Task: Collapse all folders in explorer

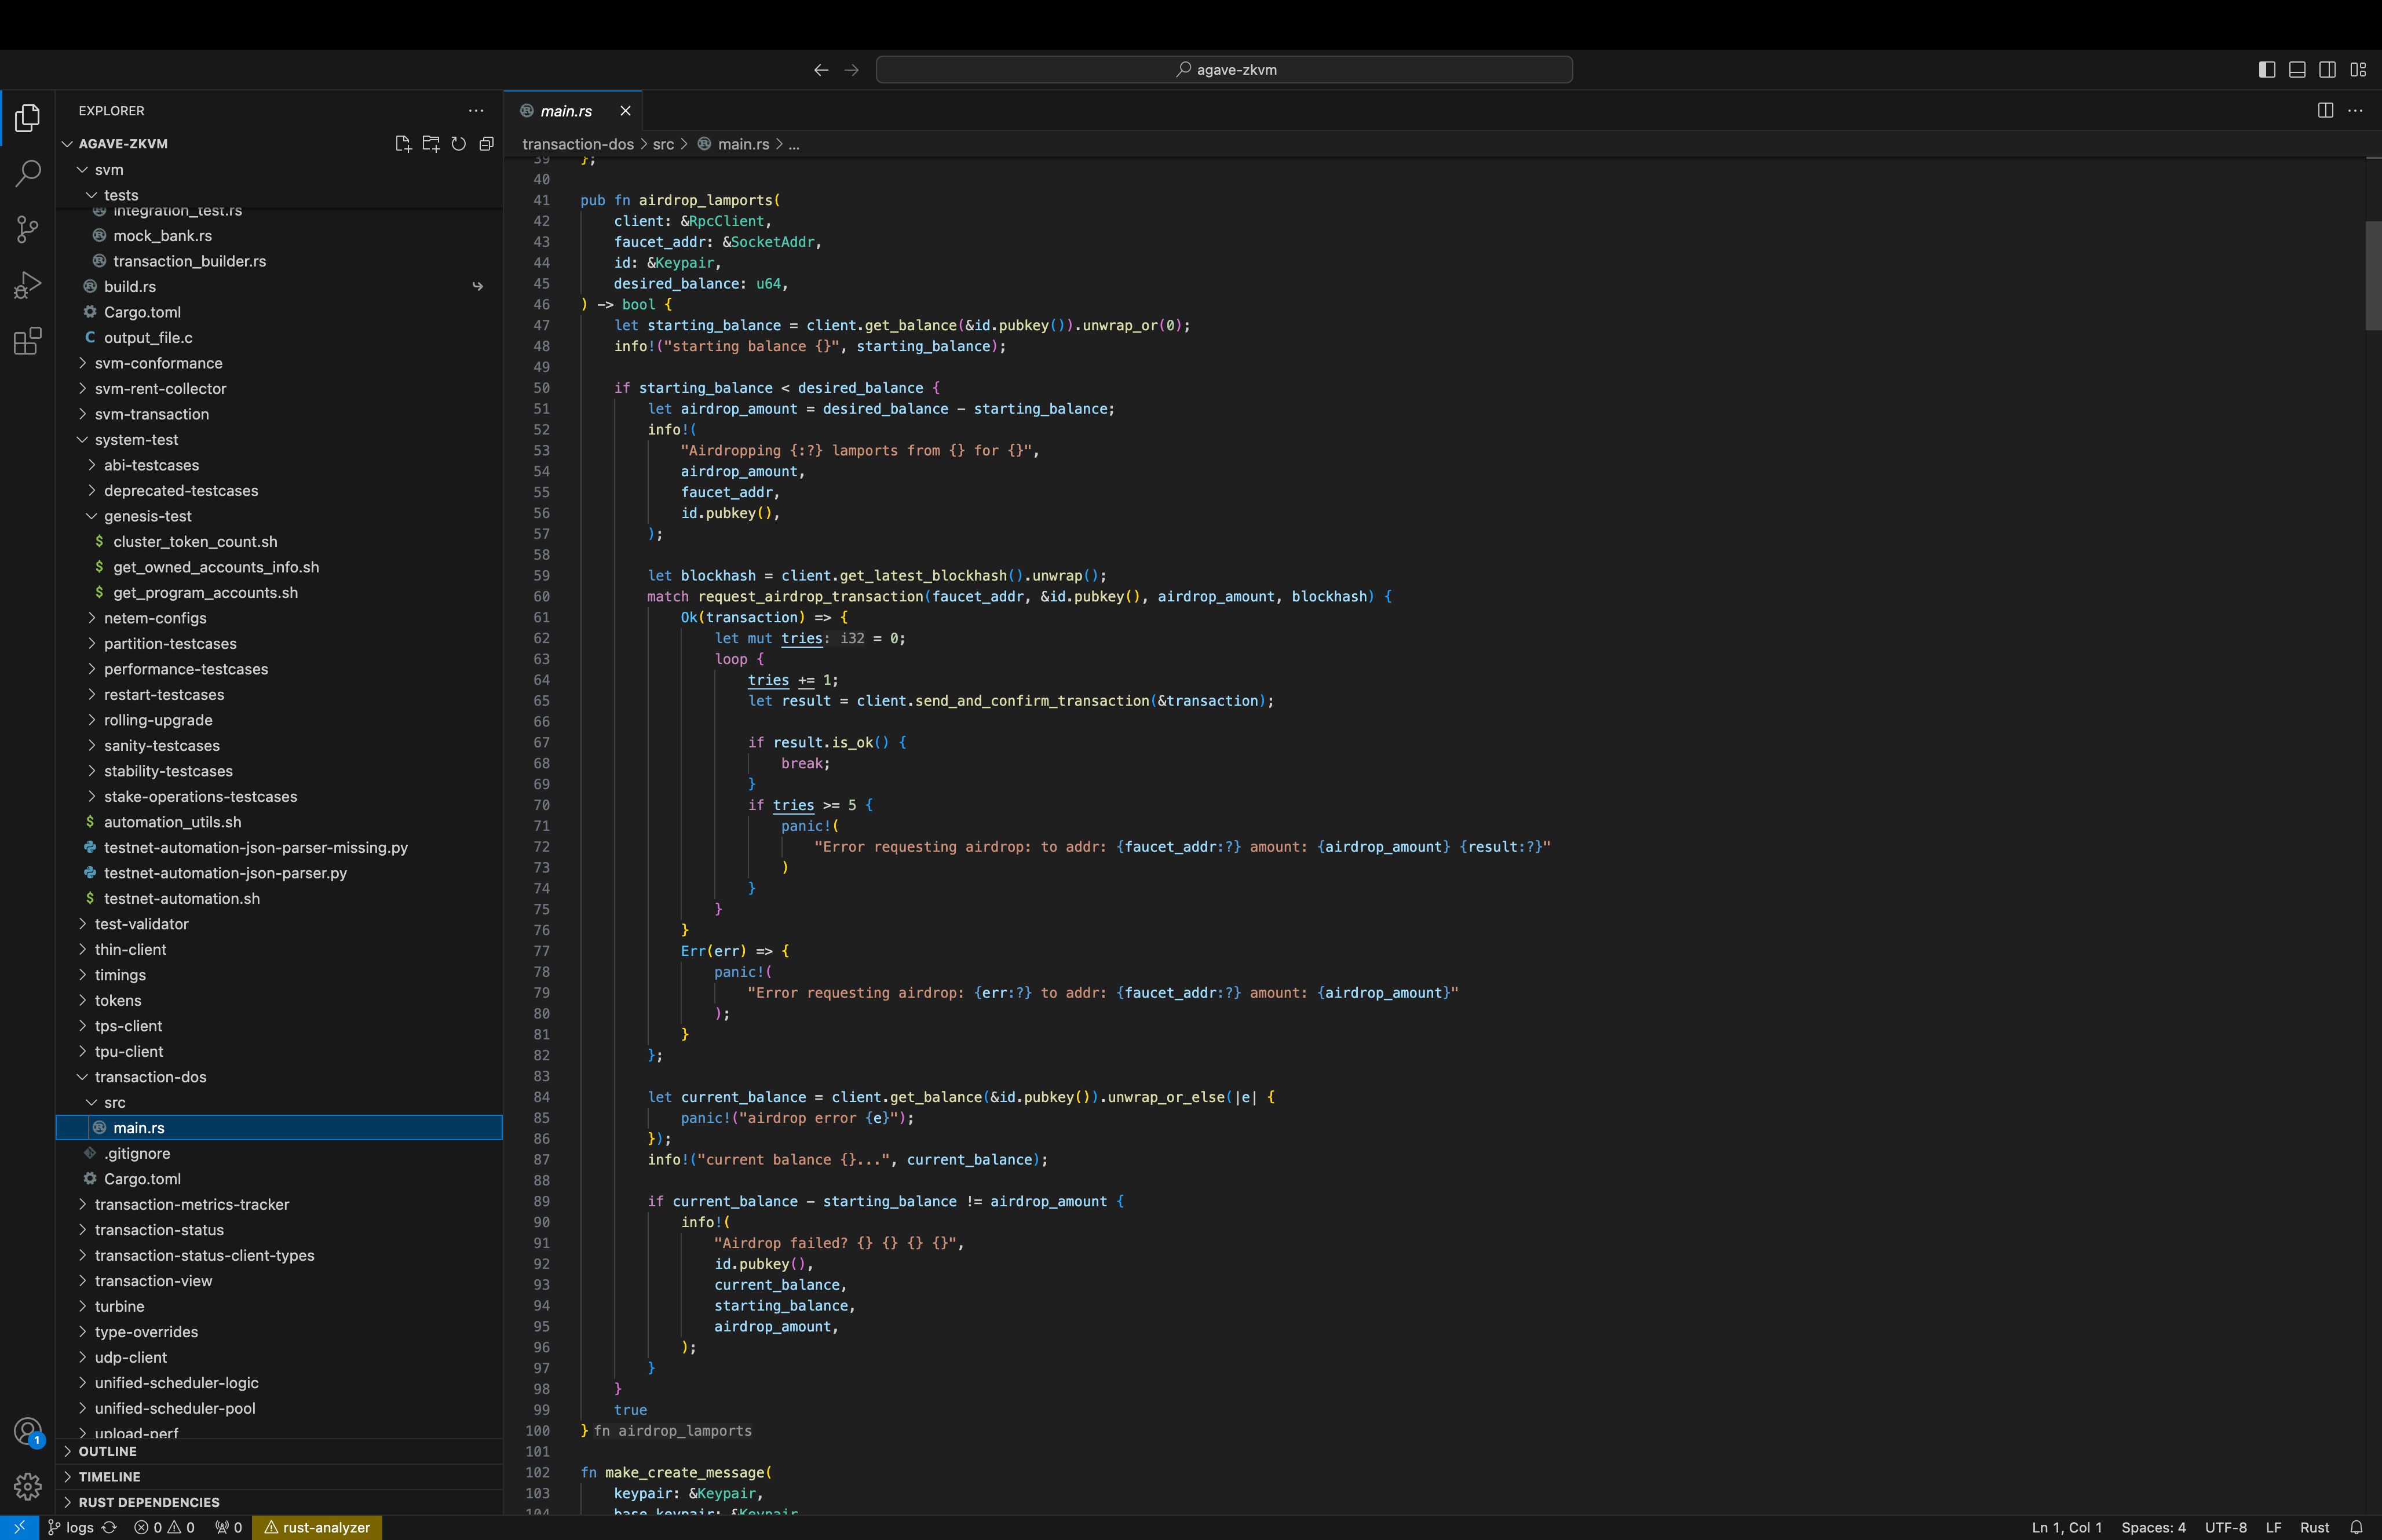Action: (487, 144)
